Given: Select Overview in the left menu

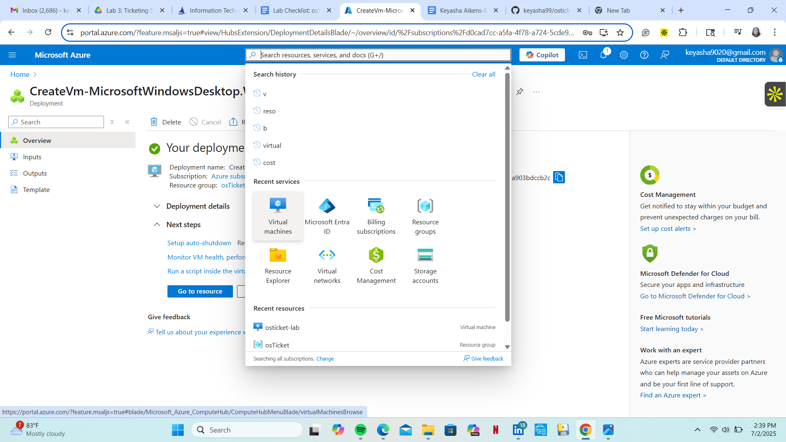Looking at the screenshot, I should pyautogui.click(x=68, y=140).
